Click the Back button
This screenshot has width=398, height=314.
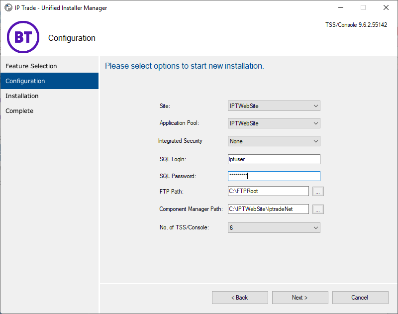240,297
